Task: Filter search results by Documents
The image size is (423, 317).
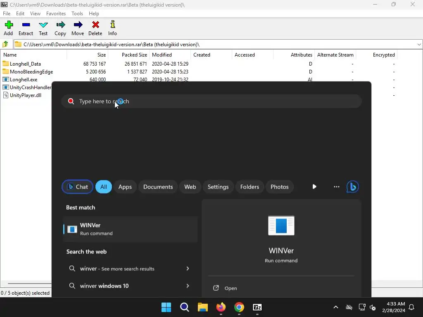Action: (x=158, y=187)
